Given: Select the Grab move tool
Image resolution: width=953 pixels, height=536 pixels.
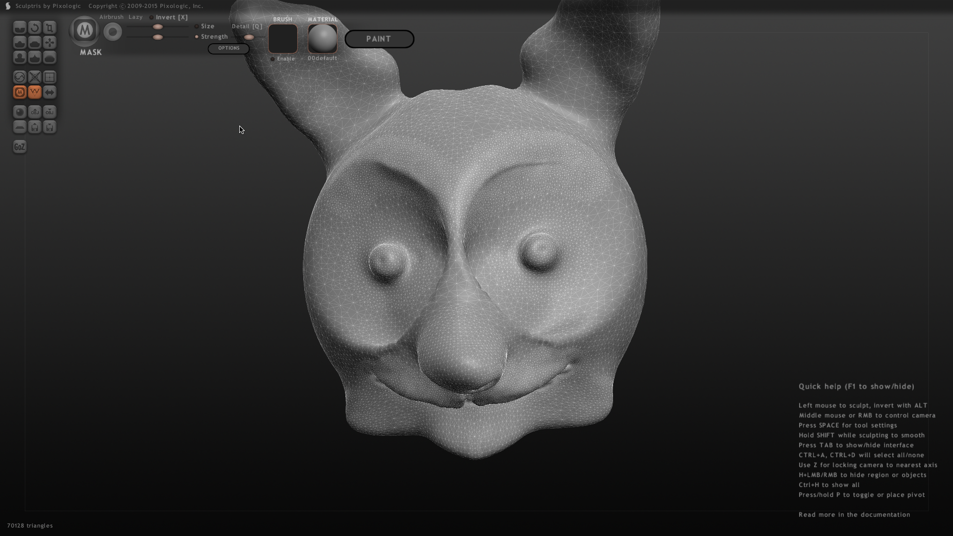Looking at the screenshot, I should (50, 43).
